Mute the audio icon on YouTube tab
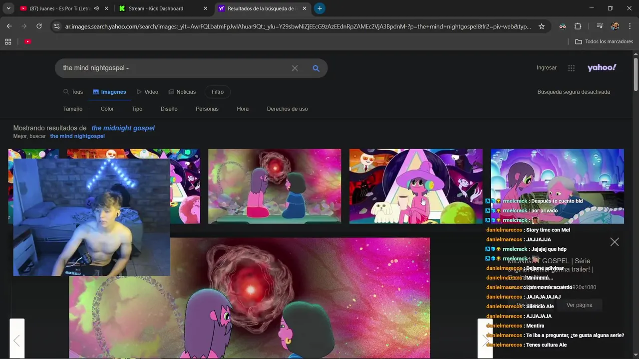The image size is (639, 359). [x=96, y=8]
